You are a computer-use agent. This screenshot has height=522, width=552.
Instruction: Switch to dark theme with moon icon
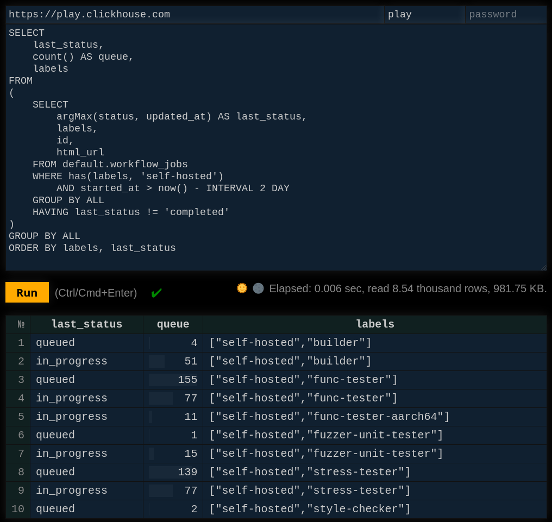(x=258, y=288)
